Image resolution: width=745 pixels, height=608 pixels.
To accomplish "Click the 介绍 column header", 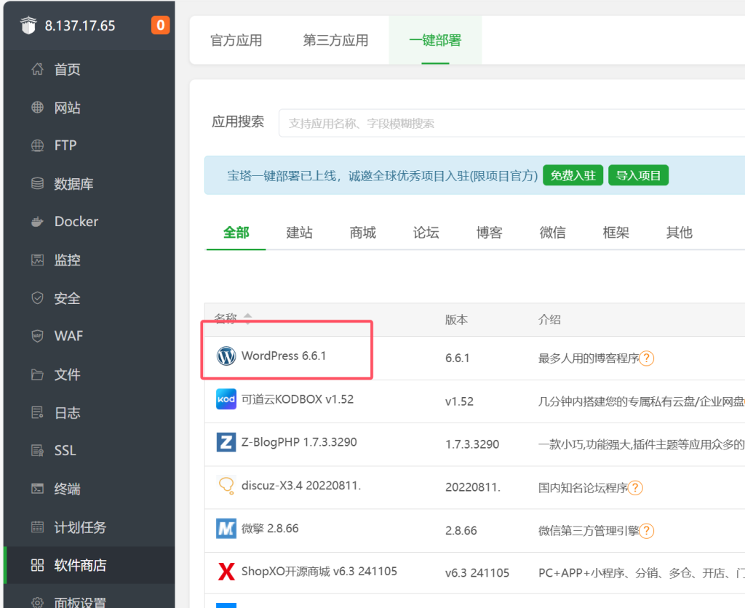I will click(549, 320).
